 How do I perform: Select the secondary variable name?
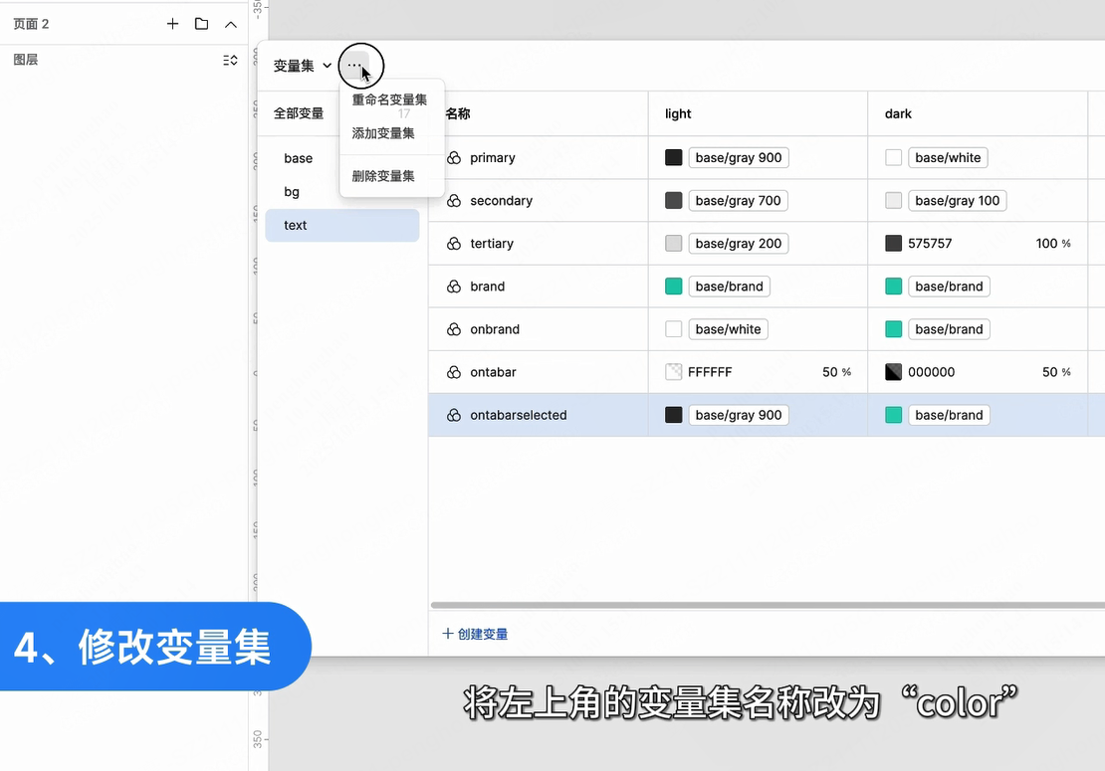(x=501, y=201)
